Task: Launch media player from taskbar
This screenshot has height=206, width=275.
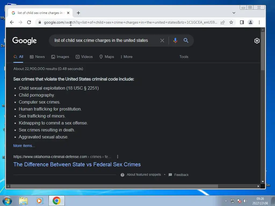Action: (x=40, y=201)
